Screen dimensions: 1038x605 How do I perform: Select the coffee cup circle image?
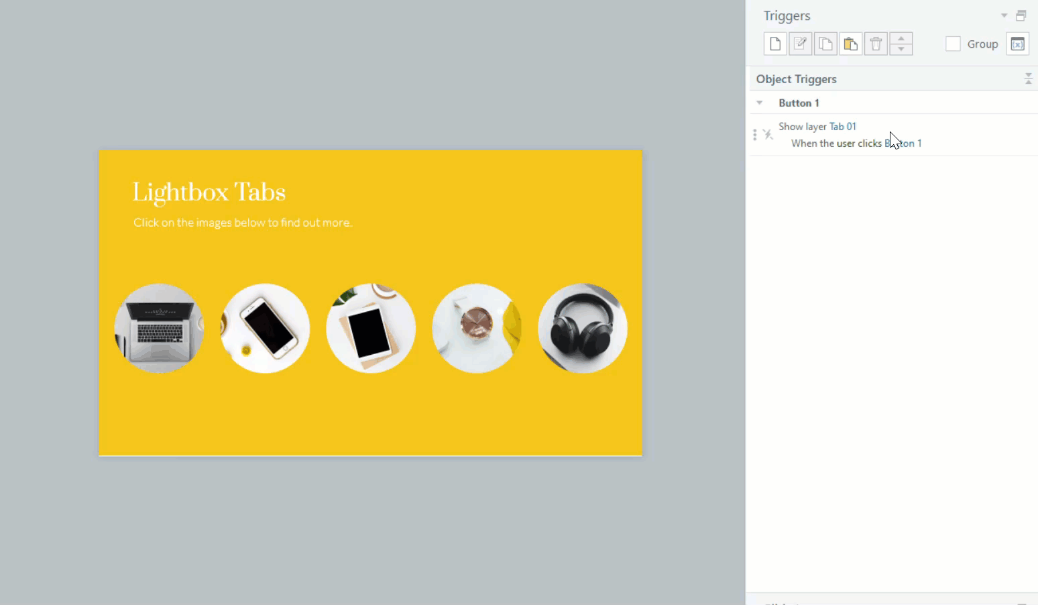point(477,328)
